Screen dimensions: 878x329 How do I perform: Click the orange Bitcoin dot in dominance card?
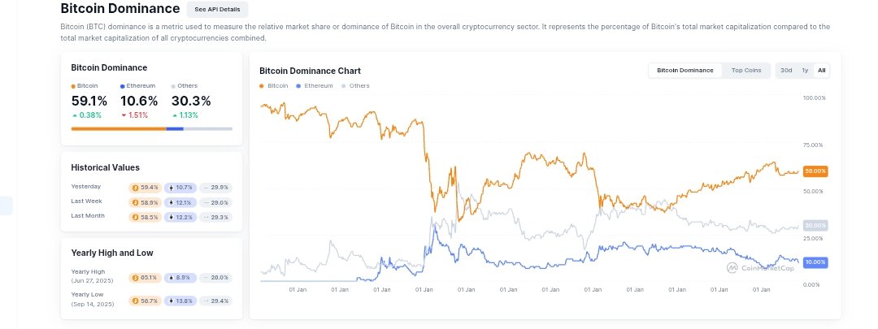(x=73, y=86)
